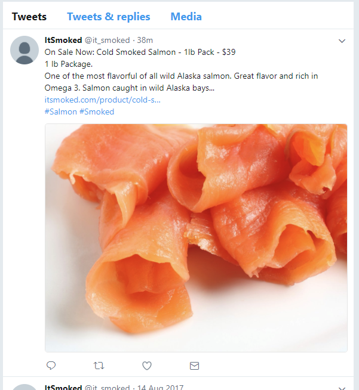Open the chevron menu on the 14 Aug 2017 tweet

342,388
